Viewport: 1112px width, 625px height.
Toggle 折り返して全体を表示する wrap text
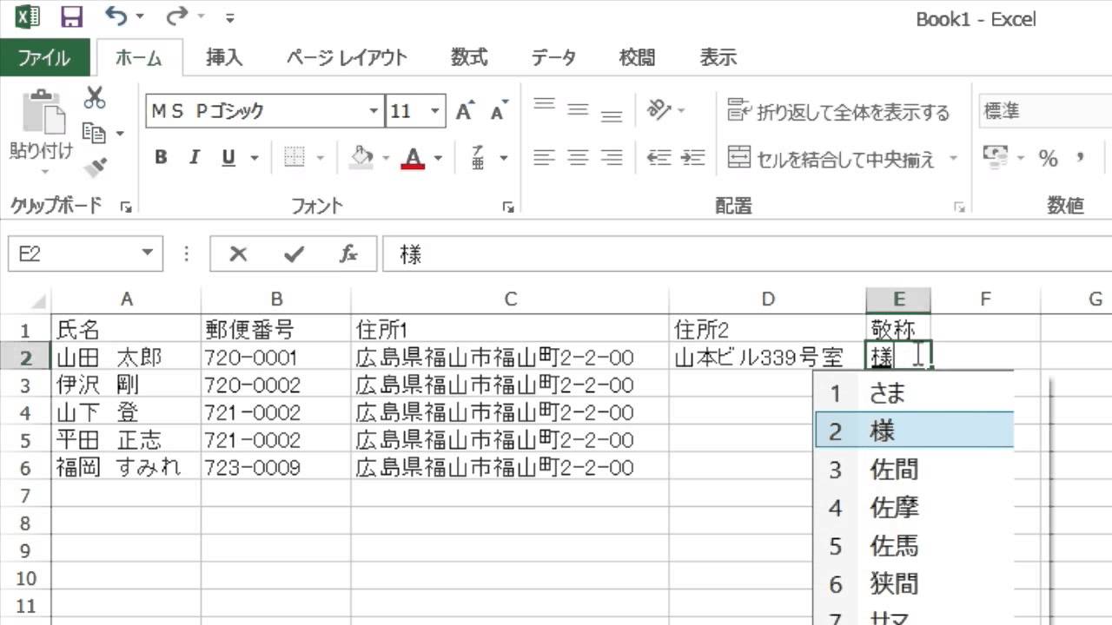(x=838, y=111)
